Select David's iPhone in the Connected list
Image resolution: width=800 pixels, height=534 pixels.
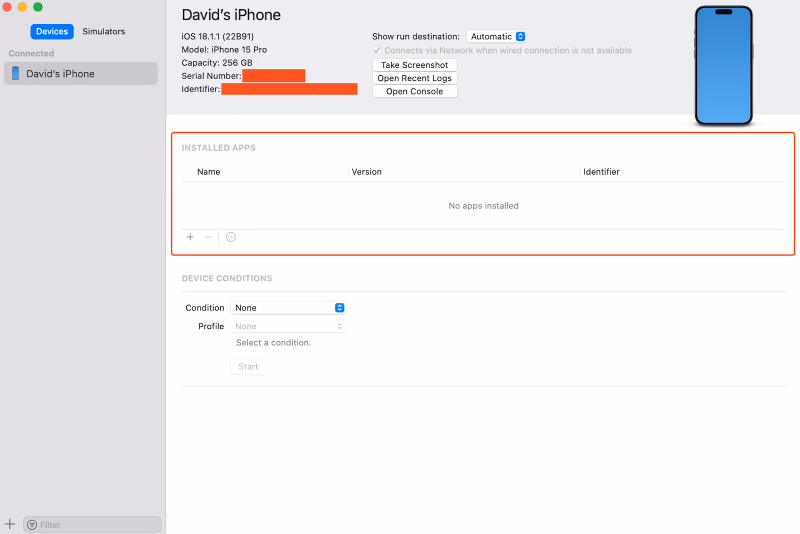point(80,73)
